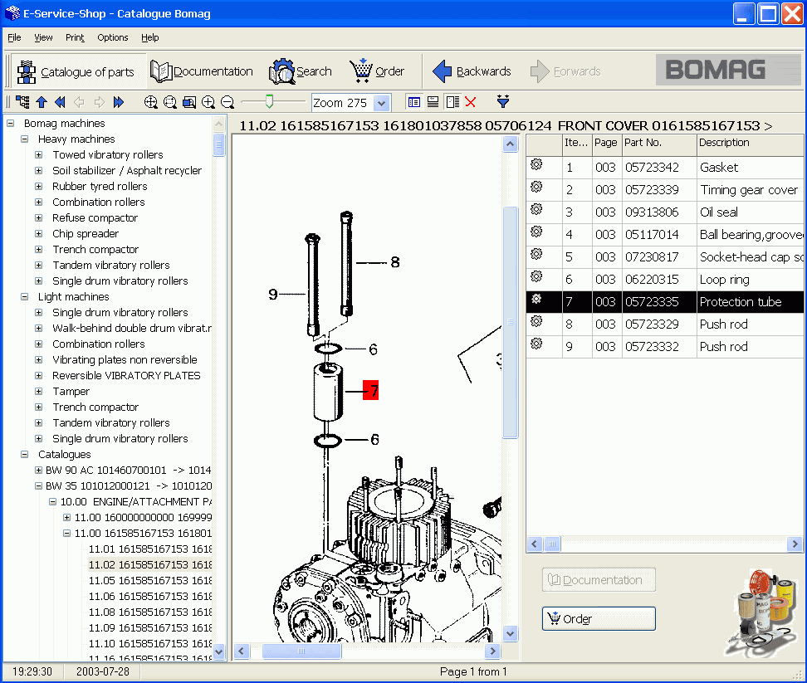Click gear icon for Push rod 05723329
Screen dimensions: 807x683
tap(536, 321)
